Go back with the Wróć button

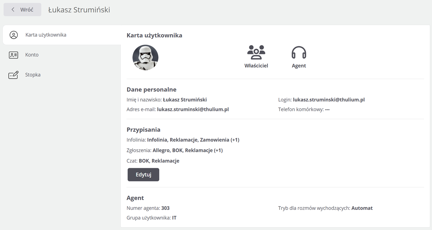pos(23,10)
